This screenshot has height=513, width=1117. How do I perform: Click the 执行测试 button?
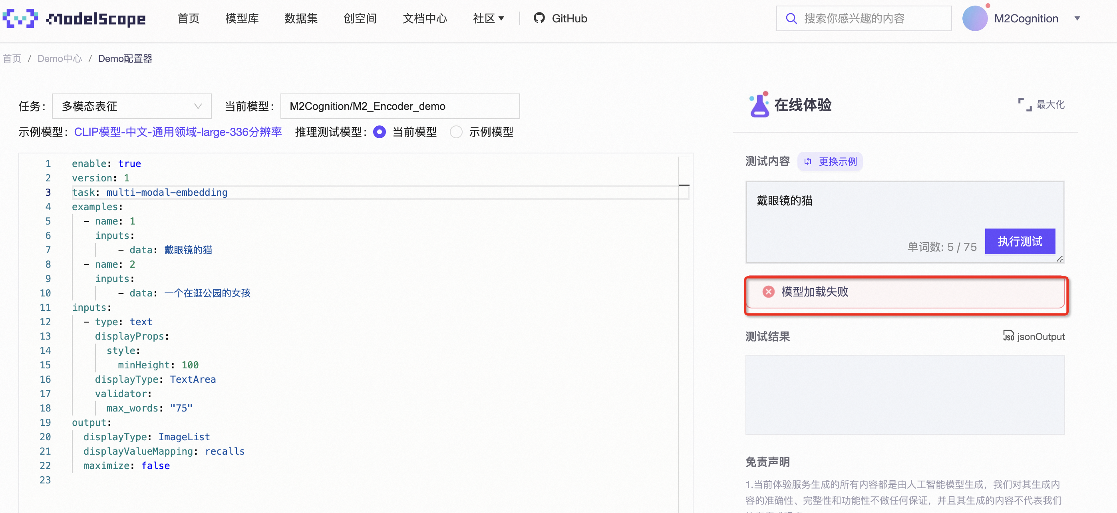pyautogui.click(x=1020, y=241)
